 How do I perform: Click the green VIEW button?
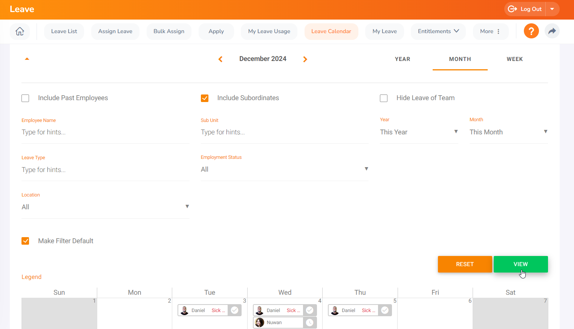coord(520,264)
